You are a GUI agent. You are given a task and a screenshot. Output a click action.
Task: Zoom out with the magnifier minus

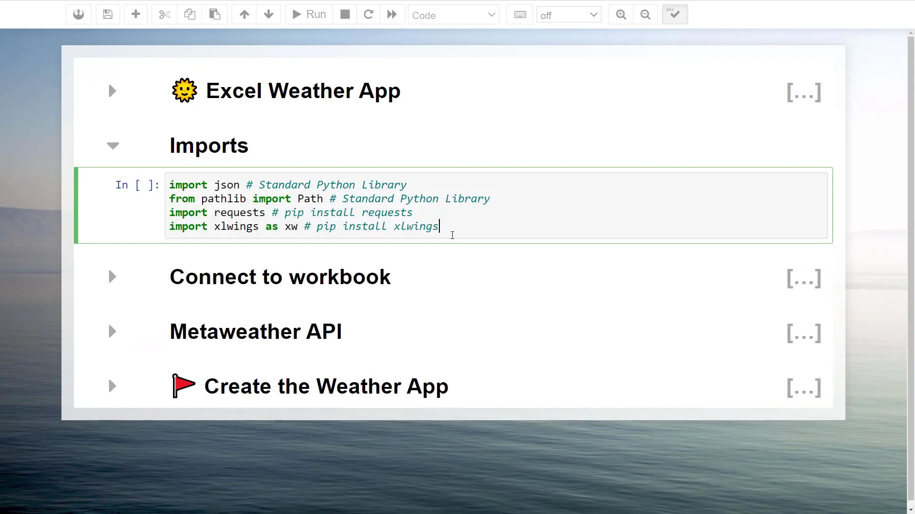click(x=645, y=14)
